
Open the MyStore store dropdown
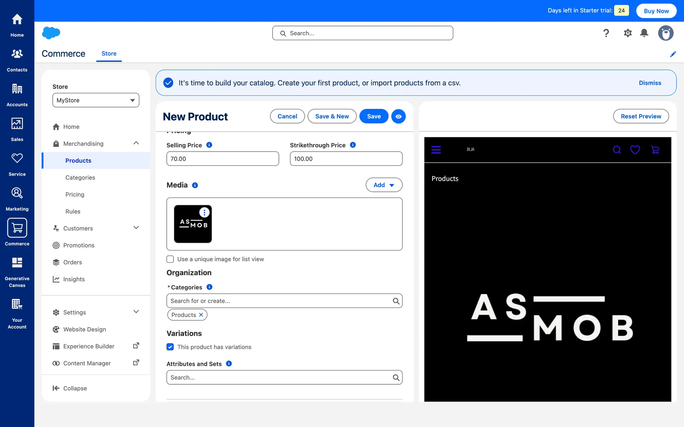[96, 100]
